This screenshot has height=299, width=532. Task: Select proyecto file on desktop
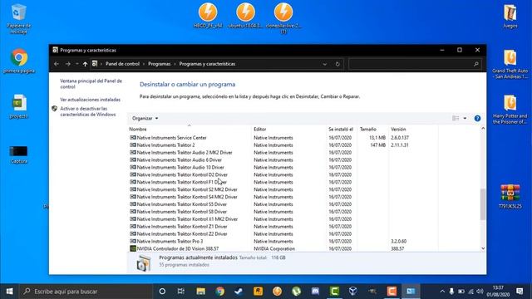[x=19, y=106]
